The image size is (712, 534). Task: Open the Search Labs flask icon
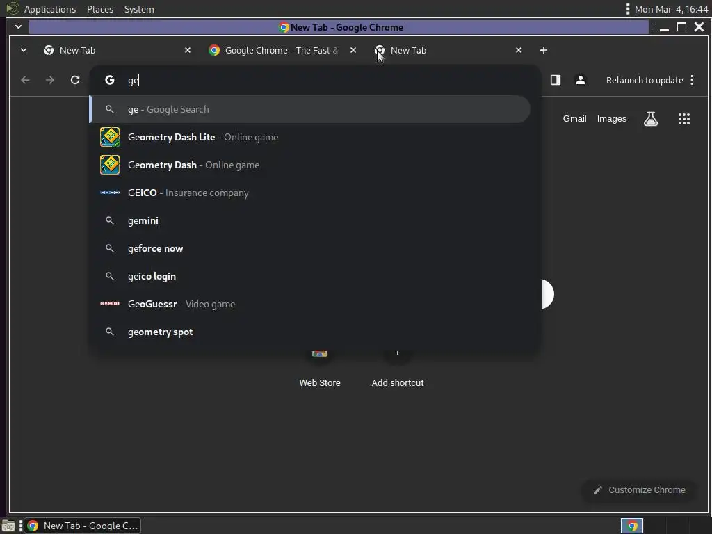tap(651, 119)
